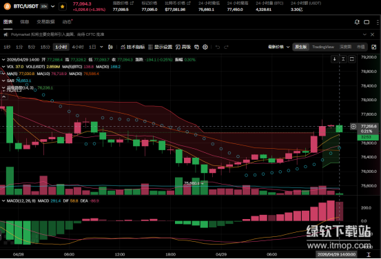Select the 15分 timeframe

click(x=45, y=47)
